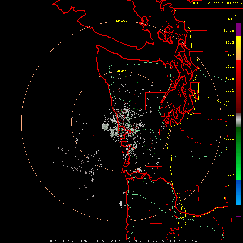Click the -16.5 velocity scale value
Image resolution: width=243 pixels, height=243 pixels.
coord(229,126)
